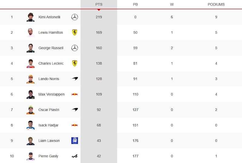Click Max Verstappen's portrait thumbnail

click(31, 94)
